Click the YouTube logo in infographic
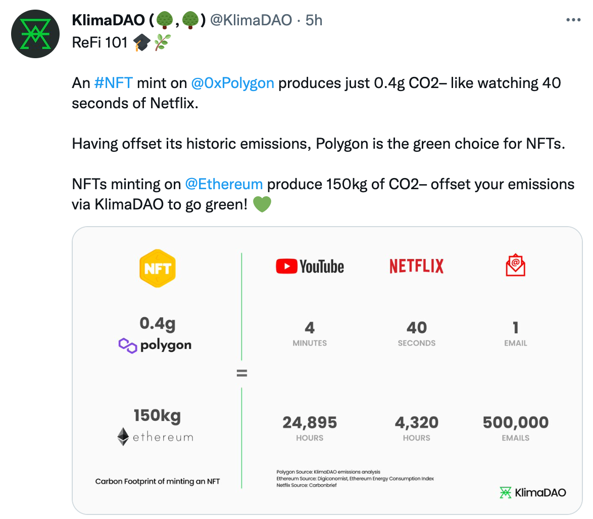Viewport: 593px width, 519px height. point(310,267)
